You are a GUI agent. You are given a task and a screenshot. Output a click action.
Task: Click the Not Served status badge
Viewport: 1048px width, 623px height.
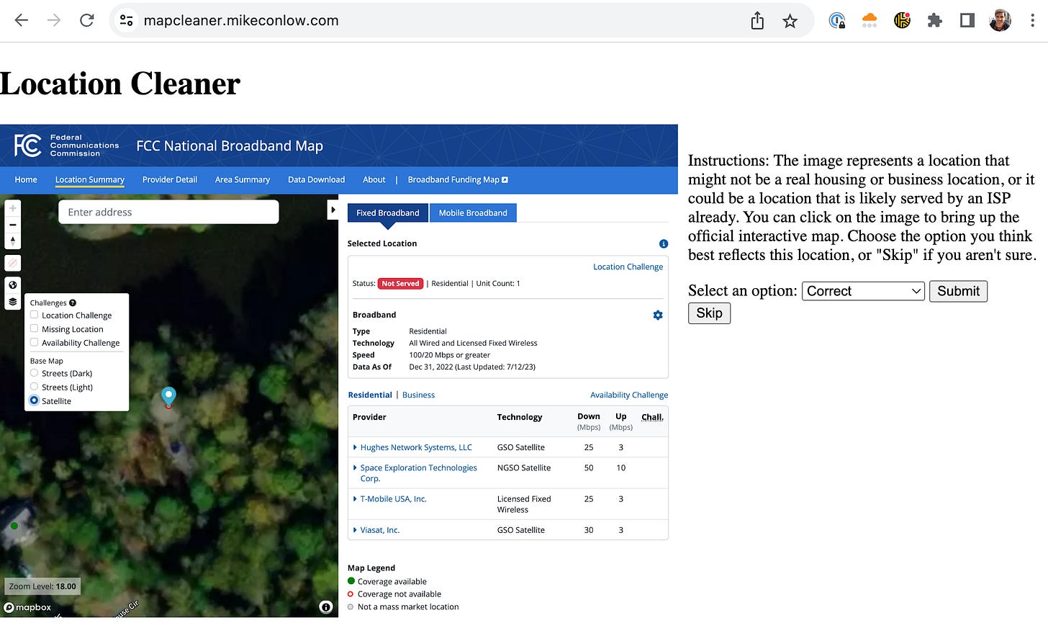tap(400, 284)
